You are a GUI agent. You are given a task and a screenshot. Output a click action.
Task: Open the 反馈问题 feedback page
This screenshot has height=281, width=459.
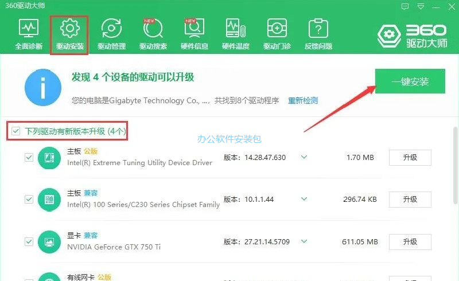[x=318, y=34]
